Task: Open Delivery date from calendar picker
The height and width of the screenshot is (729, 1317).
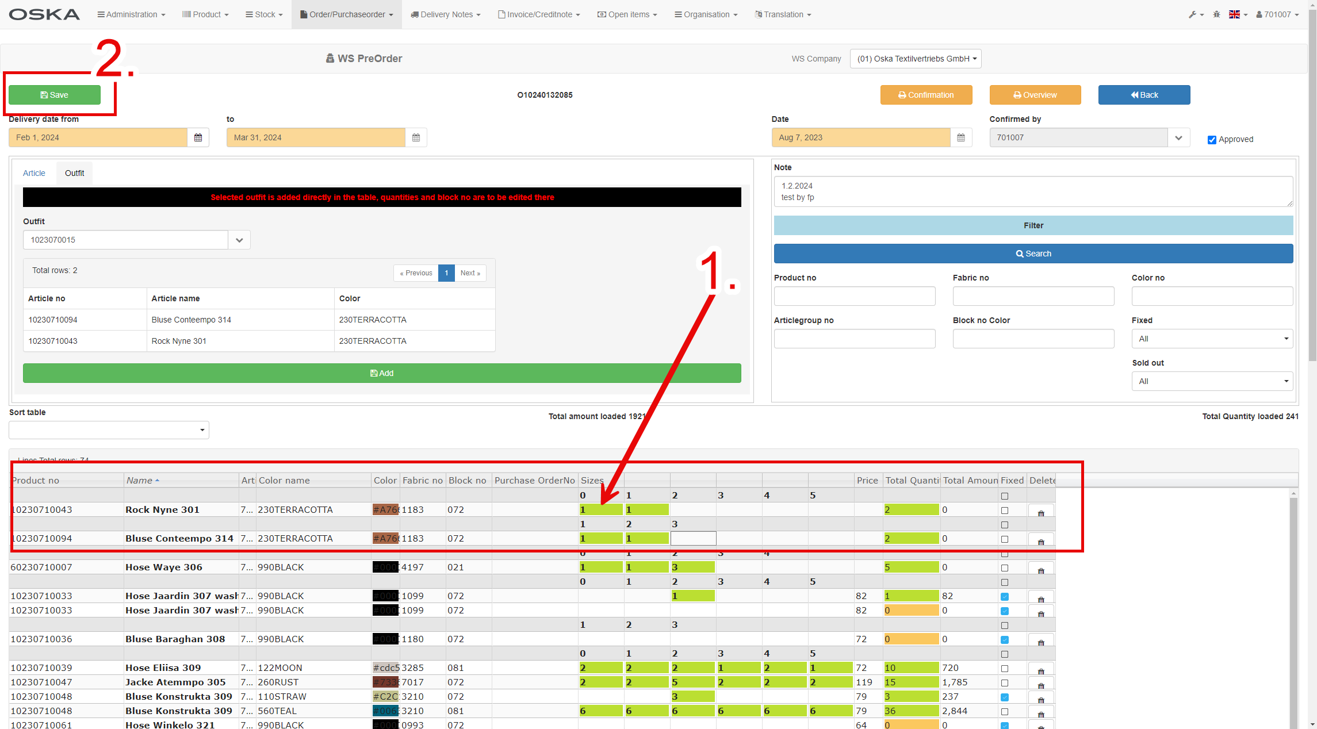Action: click(198, 137)
